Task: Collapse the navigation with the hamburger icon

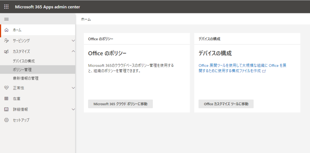Action: click(x=6, y=19)
